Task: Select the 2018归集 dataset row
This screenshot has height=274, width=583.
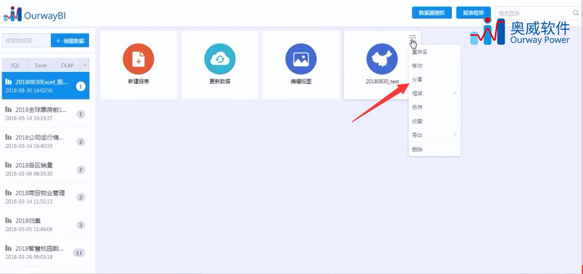Action: tap(45, 225)
